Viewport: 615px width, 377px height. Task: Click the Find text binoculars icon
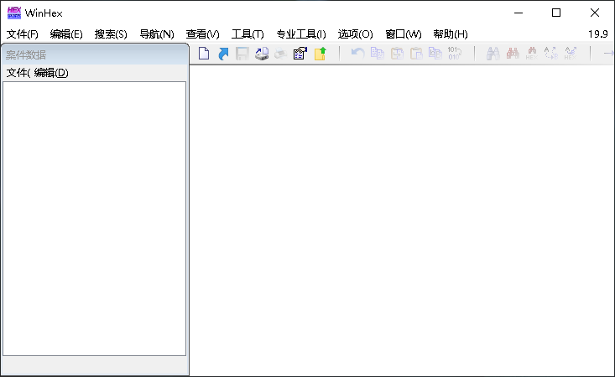click(x=493, y=54)
